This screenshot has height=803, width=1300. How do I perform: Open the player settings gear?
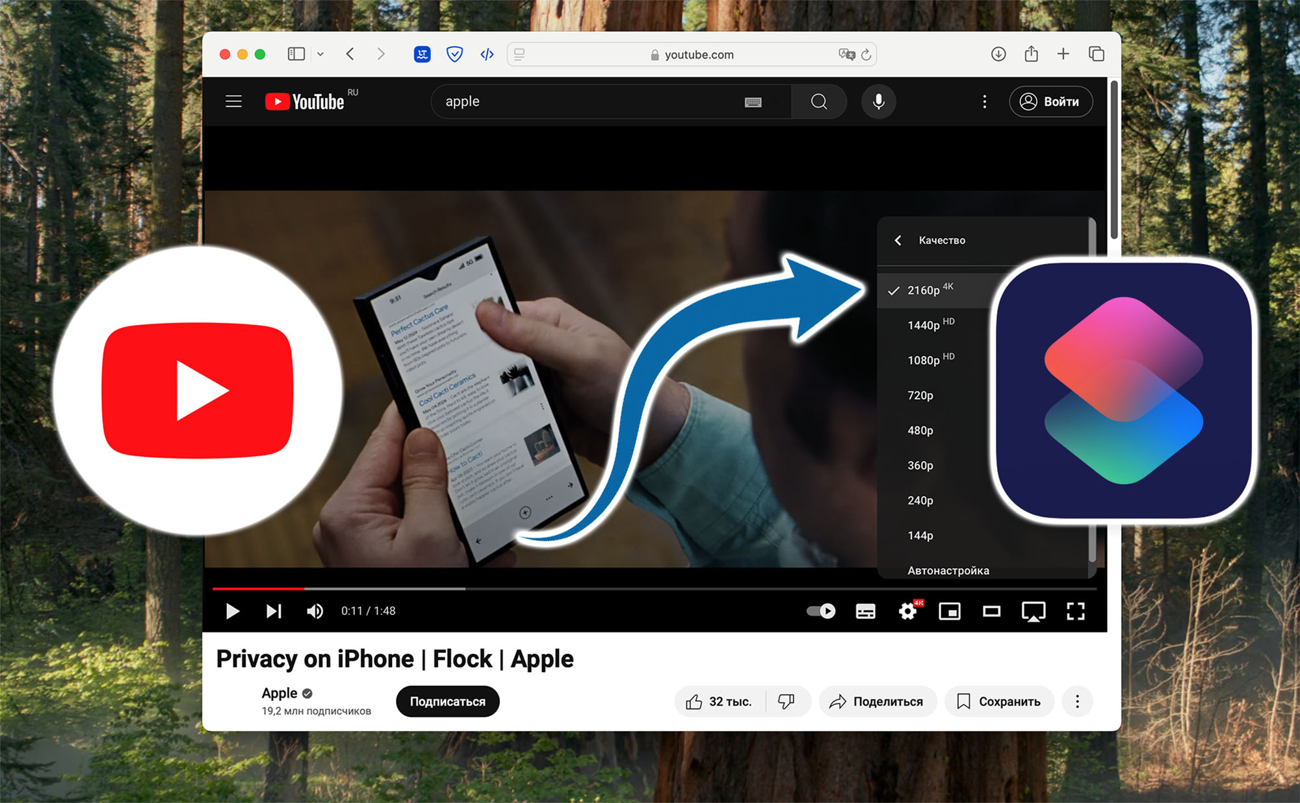(908, 611)
